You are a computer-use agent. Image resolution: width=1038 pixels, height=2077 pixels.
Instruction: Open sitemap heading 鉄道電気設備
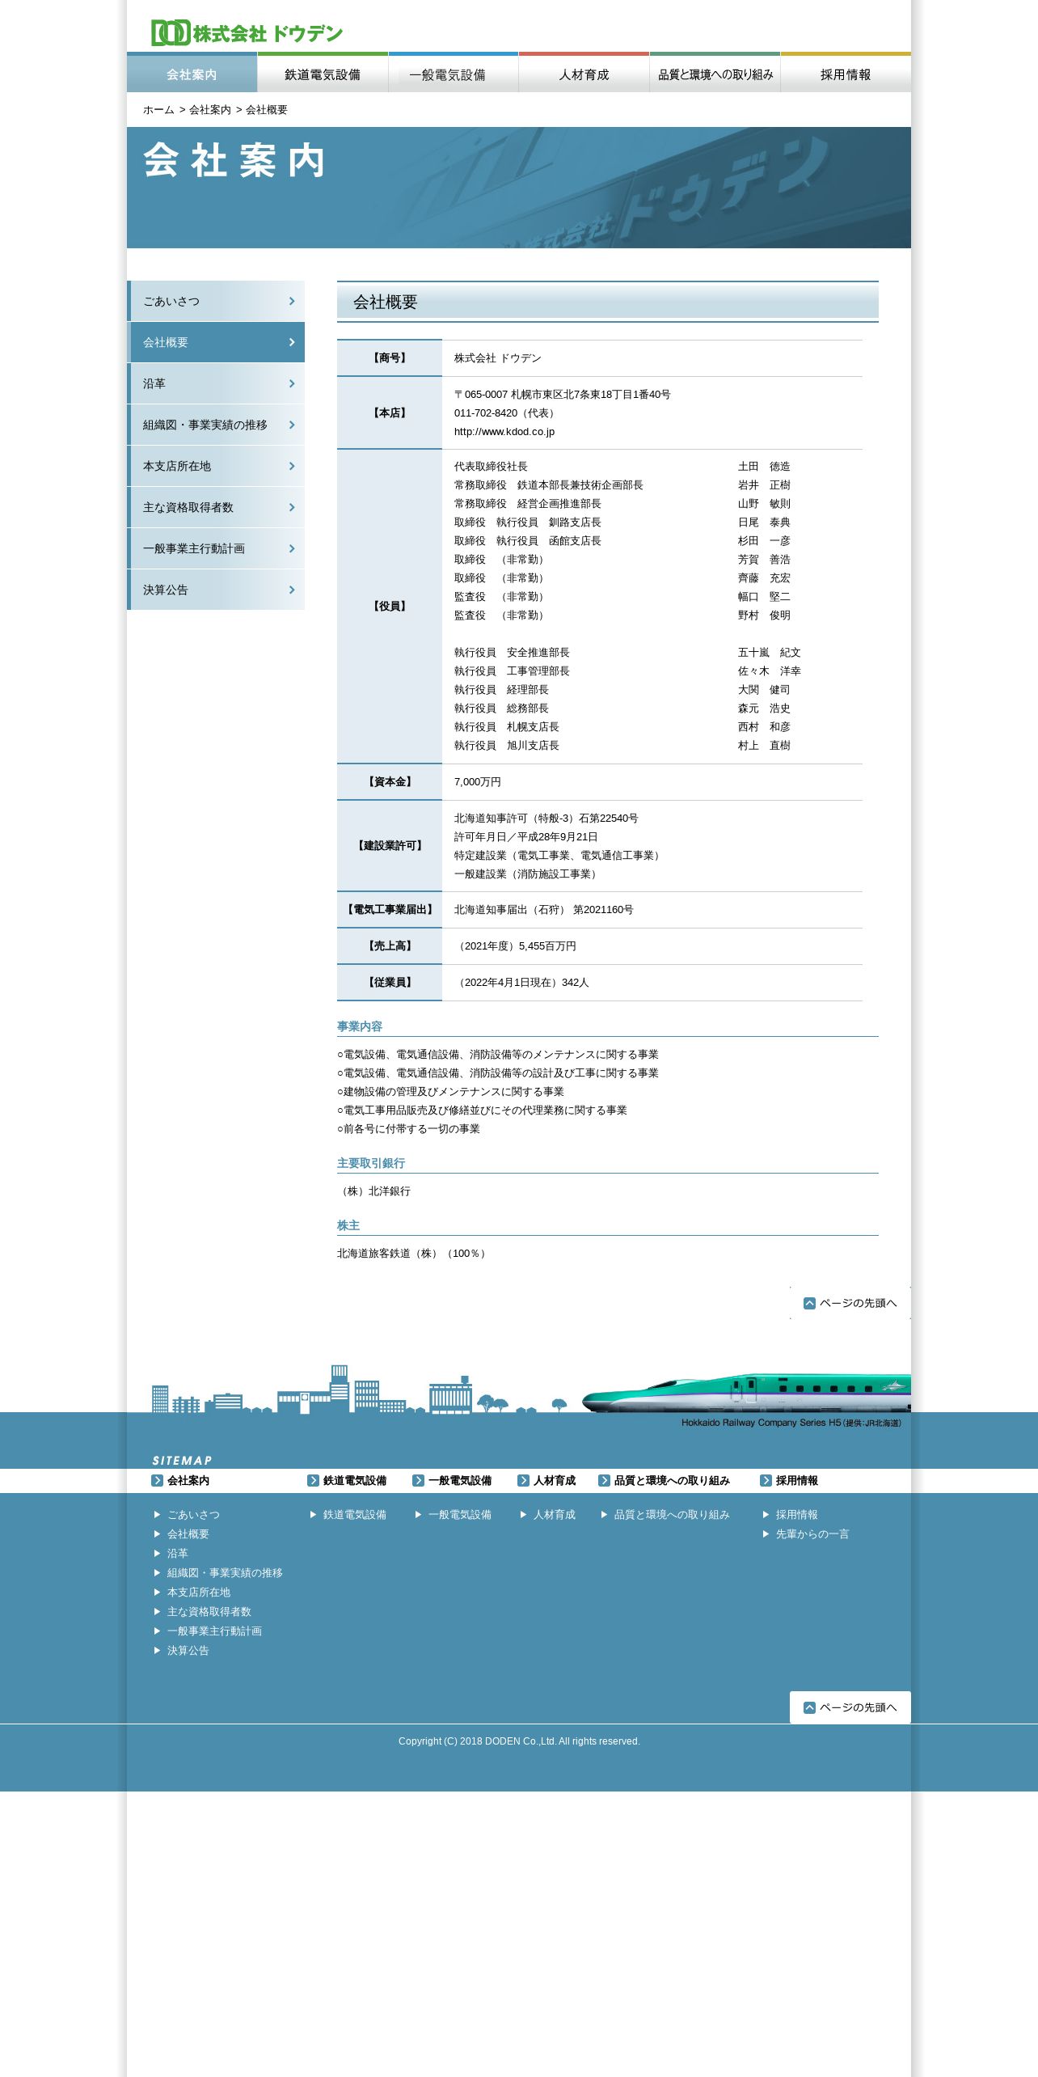(x=355, y=1480)
